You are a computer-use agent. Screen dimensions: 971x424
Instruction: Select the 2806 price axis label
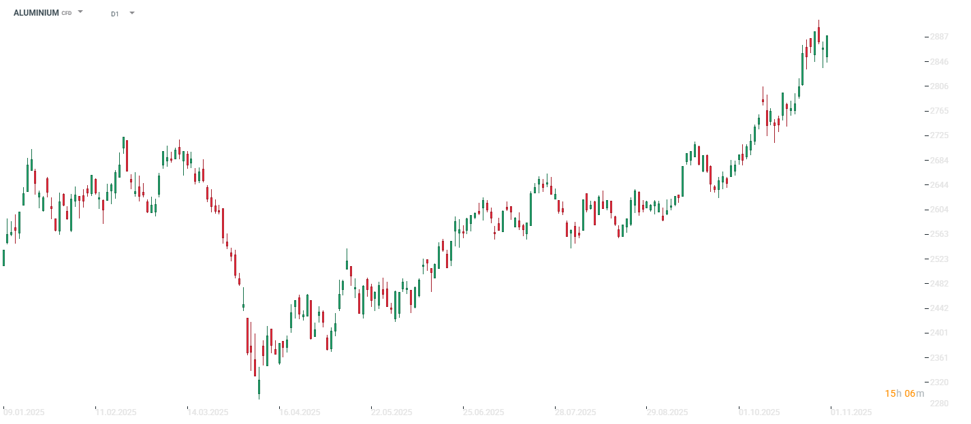click(x=939, y=86)
